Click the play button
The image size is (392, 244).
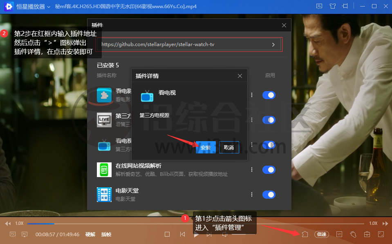pyautogui.click(x=196, y=234)
